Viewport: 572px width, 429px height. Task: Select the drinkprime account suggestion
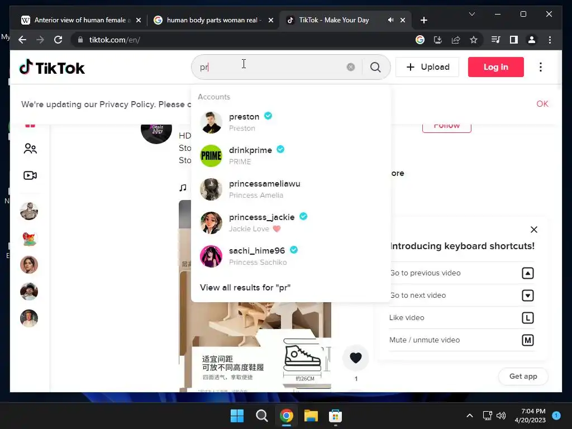coord(290,156)
